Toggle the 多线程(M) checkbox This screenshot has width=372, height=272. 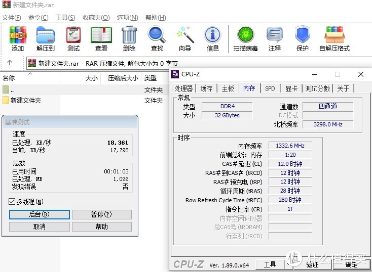pos(12,201)
